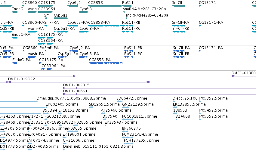Click the DME1-002B15 clone label
Viewport: 256px width, 151px height.
pyautogui.click(x=76, y=85)
